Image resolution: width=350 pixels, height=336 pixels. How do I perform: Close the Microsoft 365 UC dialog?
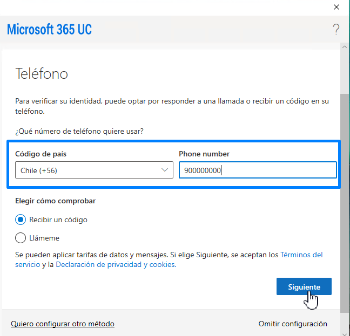(x=336, y=7)
